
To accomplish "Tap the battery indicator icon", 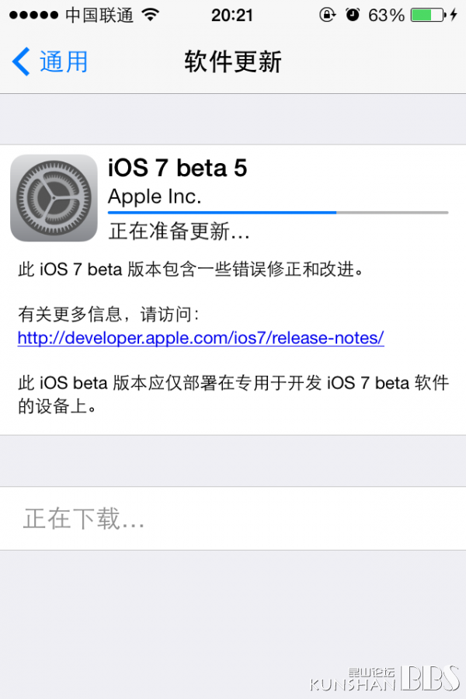I will (429, 16).
